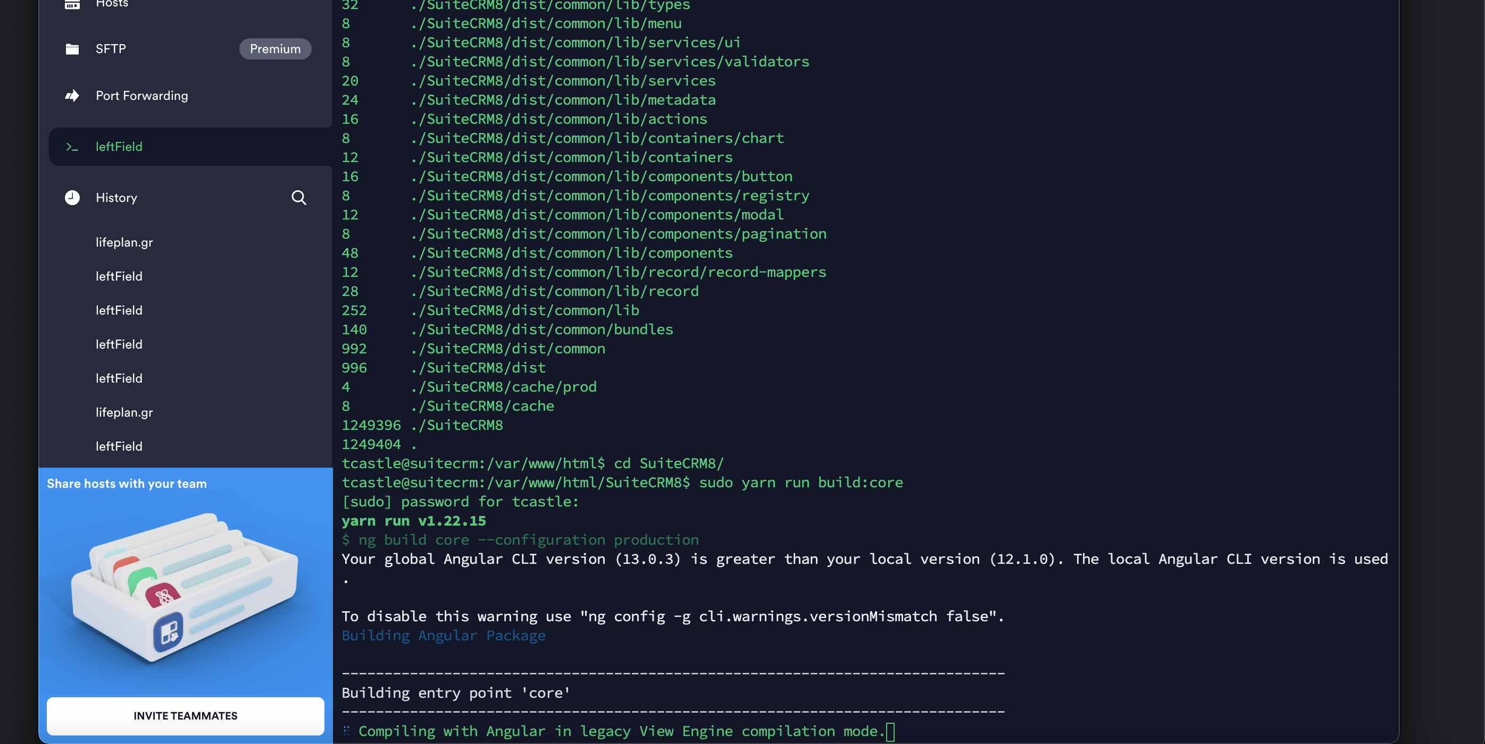The image size is (1485, 744).
Task: Click the INVITE TEAMMATES button
Action: tap(186, 716)
